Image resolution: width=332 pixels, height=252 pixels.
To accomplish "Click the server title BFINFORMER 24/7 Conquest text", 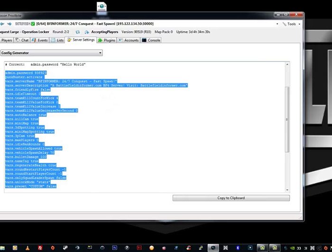I will coord(95,24).
